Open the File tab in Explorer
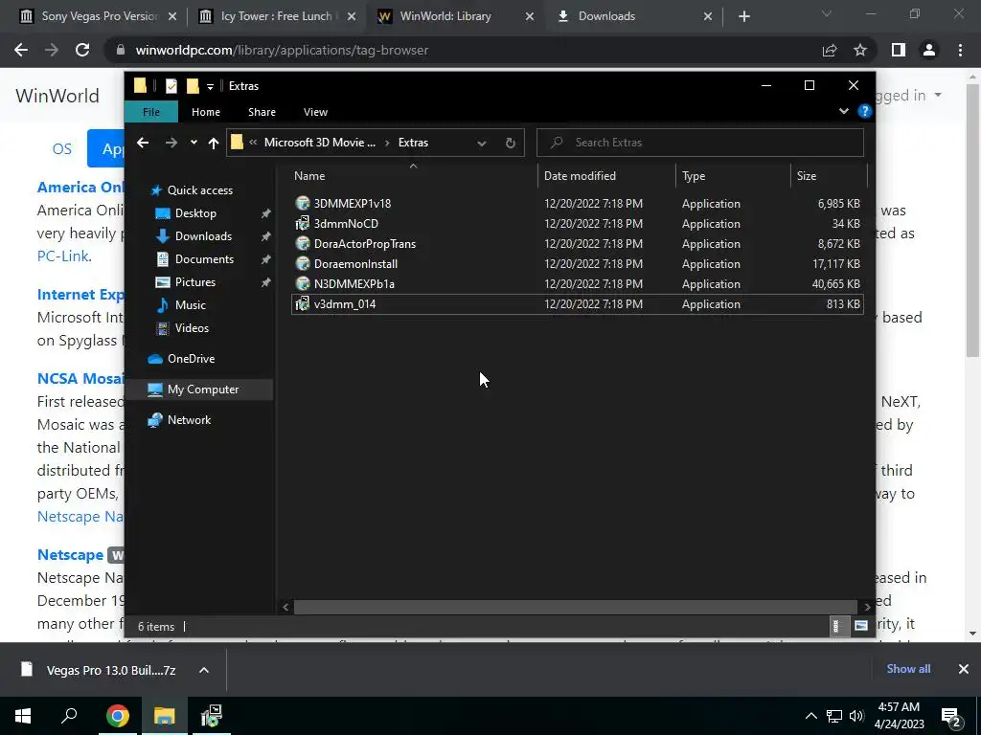Screen dimensions: 981x735 (x=151, y=112)
